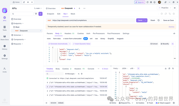Open the utf8 encoding dropdown

(x=132, y=69)
